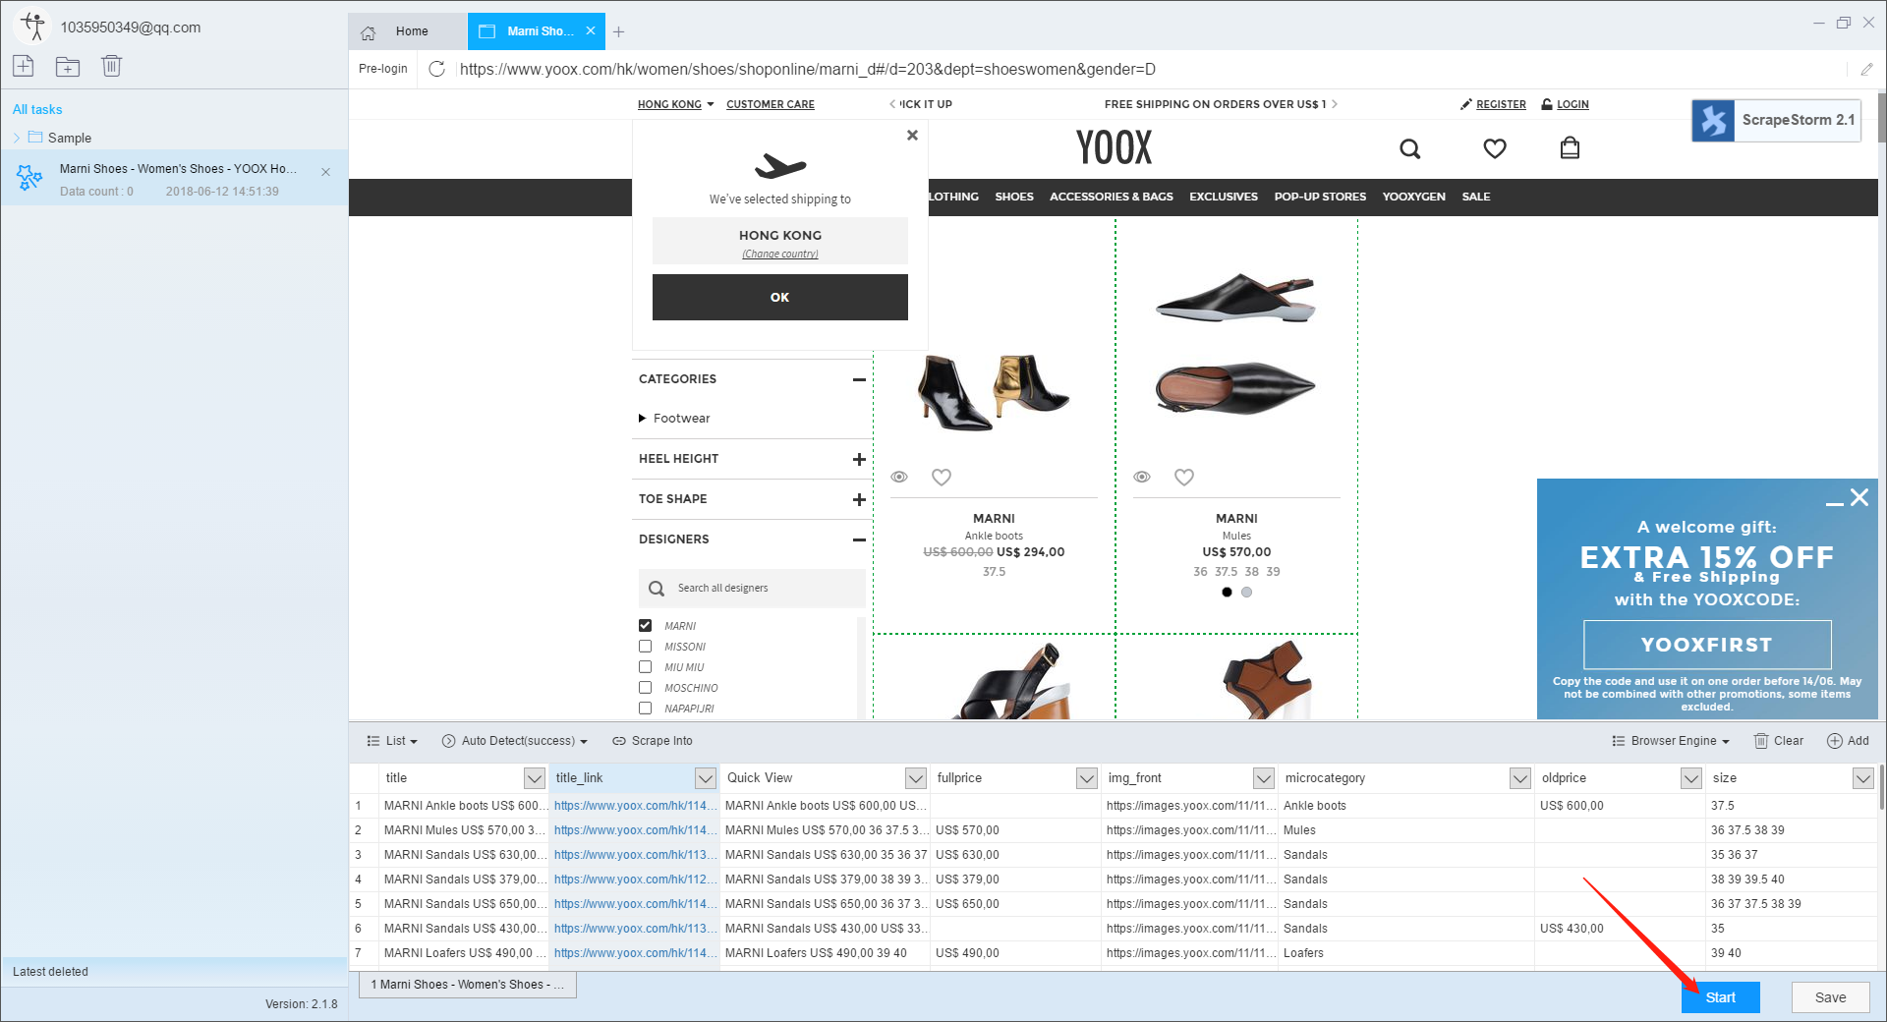The width and height of the screenshot is (1887, 1022).
Task: Collapse the DESIGNERS filter section
Action: (x=859, y=539)
